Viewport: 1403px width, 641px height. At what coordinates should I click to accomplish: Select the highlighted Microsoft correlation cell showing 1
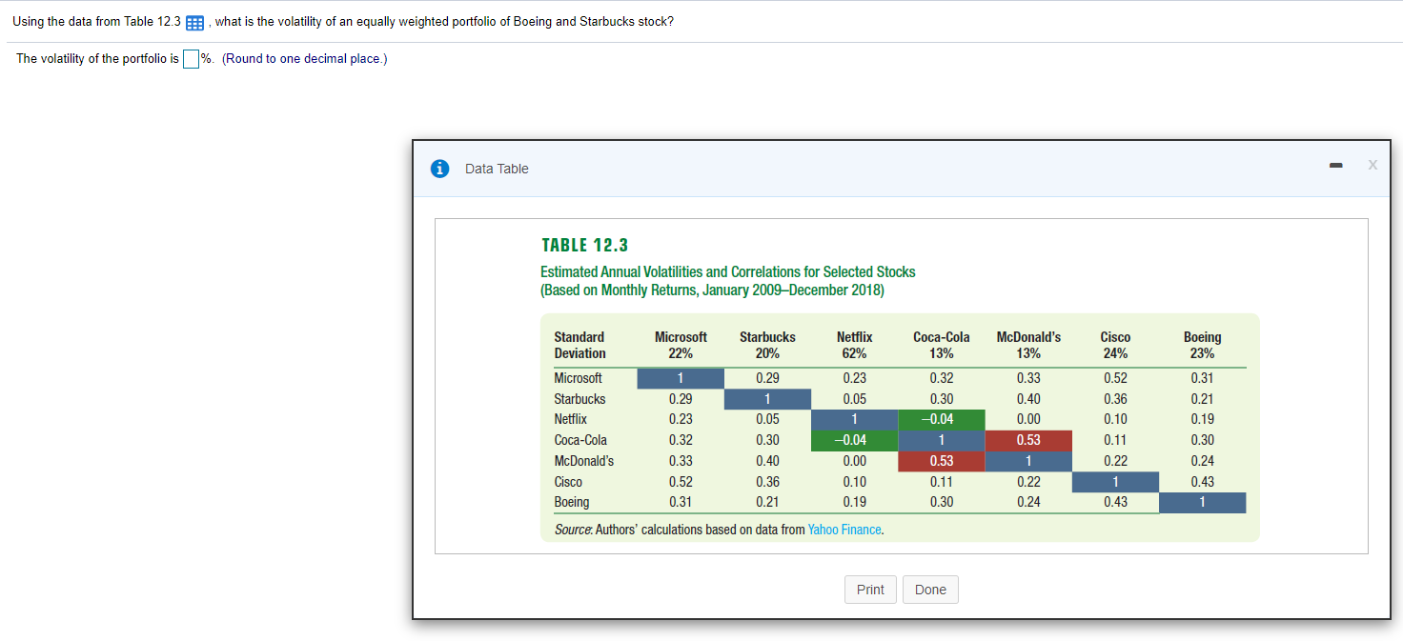[680, 377]
